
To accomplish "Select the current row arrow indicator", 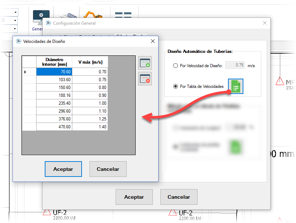I will click(25, 72).
